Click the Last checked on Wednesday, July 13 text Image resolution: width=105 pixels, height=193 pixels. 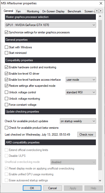(x=38, y=135)
